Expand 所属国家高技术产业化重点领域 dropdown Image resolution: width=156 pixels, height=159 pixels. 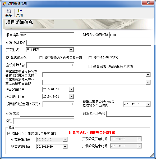click(148, 82)
